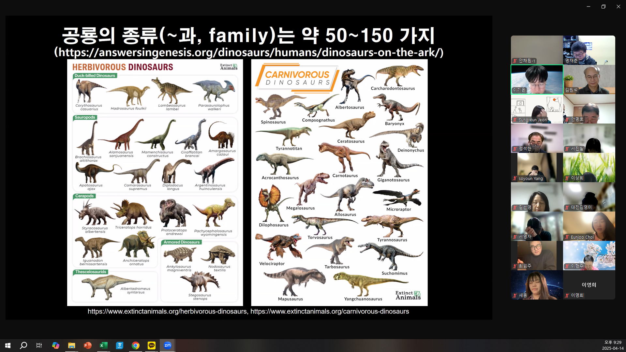Click the extinctanimals.org herbivorous-dinosaurs URL
This screenshot has height=352, width=626.
point(167,312)
